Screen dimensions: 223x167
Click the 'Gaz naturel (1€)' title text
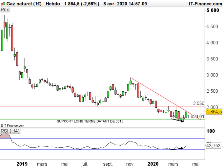tap(24, 4)
